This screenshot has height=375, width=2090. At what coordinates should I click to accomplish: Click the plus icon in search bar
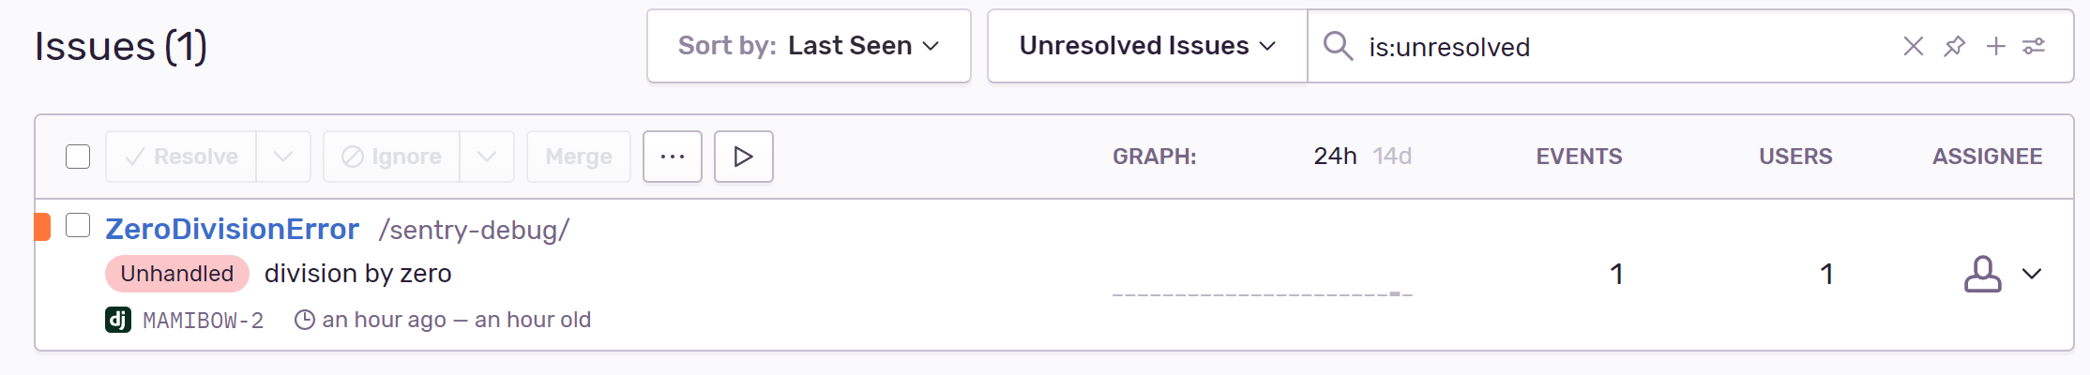[1995, 46]
